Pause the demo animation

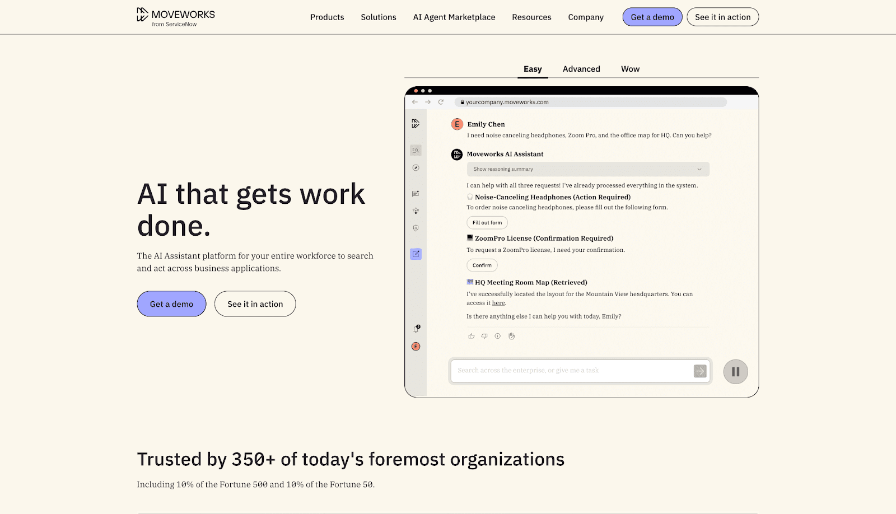pyautogui.click(x=735, y=372)
